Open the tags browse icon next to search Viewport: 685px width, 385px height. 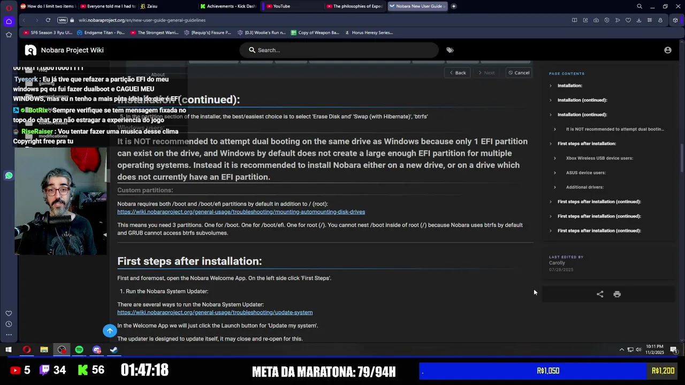[450, 50]
